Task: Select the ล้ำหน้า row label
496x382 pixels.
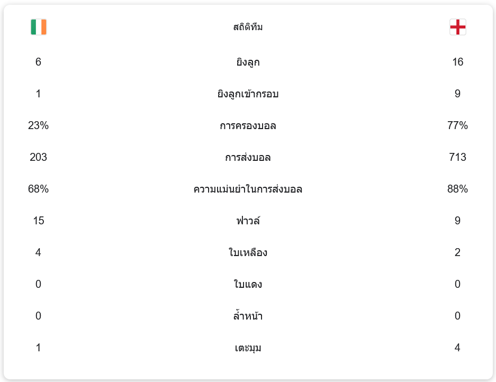Action: [248, 316]
